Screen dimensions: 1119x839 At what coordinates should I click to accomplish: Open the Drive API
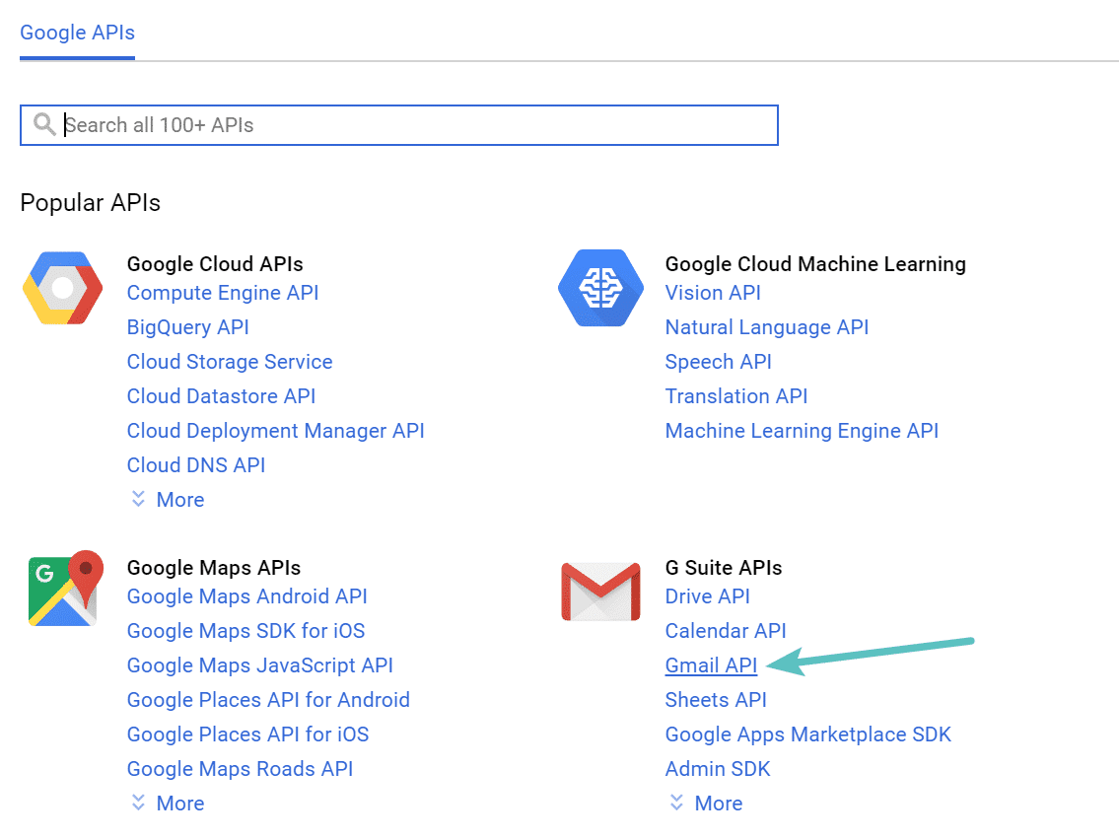coord(708,596)
